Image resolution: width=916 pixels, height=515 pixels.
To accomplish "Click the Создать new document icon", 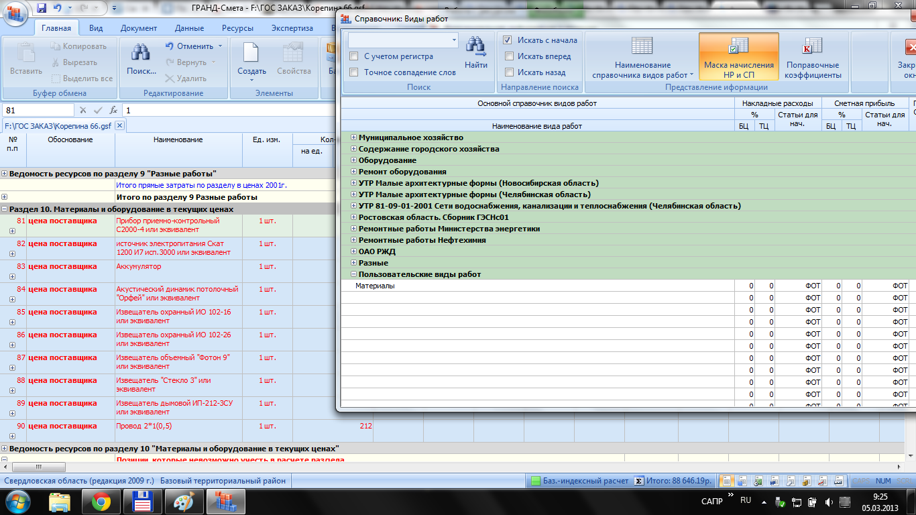I will [x=251, y=52].
